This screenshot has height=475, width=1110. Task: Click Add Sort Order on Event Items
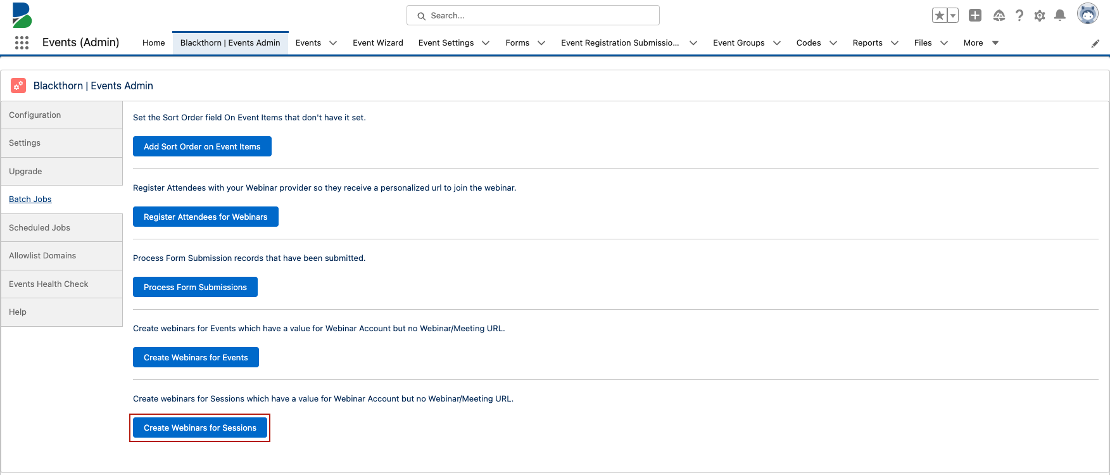pyautogui.click(x=202, y=146)
